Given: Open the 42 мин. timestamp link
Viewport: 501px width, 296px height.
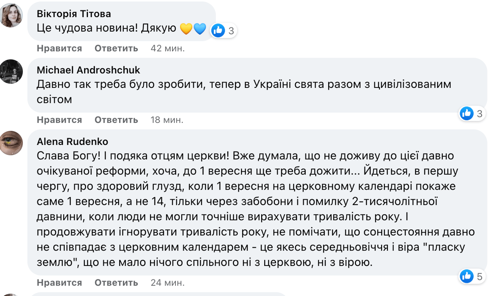Looking at the screenshot, I should (167, 48).
